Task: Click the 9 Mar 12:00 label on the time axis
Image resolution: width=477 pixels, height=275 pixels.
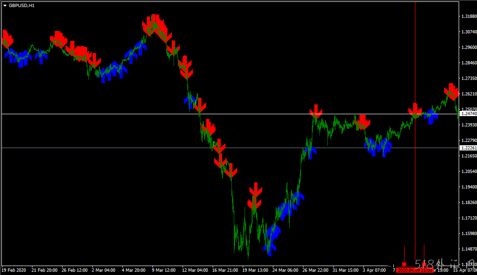Action: [x=163, y=270]
